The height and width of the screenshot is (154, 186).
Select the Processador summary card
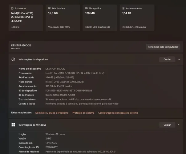point(26,18)
